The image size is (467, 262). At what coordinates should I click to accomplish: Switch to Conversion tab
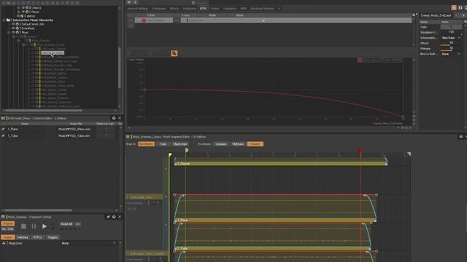pyautogui.click(x=159, y=9)
